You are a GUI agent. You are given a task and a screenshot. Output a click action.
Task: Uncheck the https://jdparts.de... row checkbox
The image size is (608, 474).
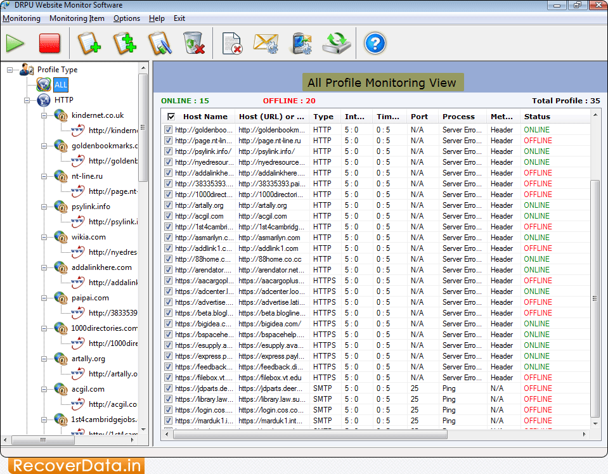coord(168,388)
